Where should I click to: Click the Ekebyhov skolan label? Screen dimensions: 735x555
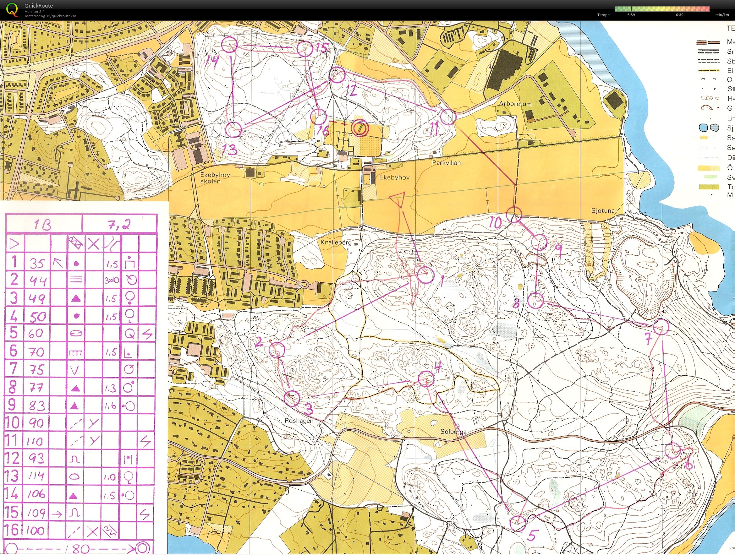(215, 178)
